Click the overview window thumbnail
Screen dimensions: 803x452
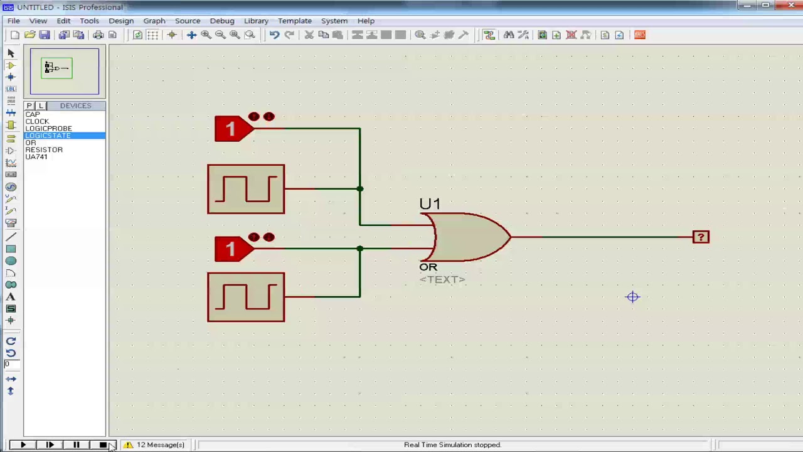(64, 72)
